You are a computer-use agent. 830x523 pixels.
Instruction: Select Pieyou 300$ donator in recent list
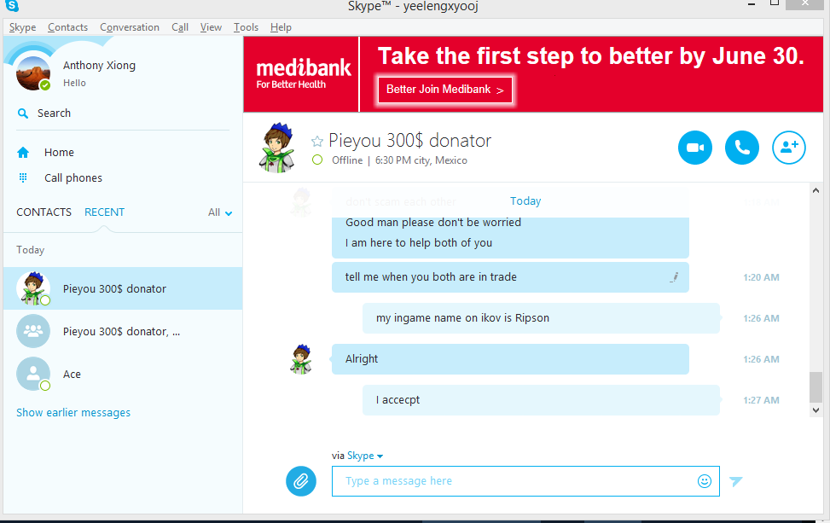click(x=123, y=288)
